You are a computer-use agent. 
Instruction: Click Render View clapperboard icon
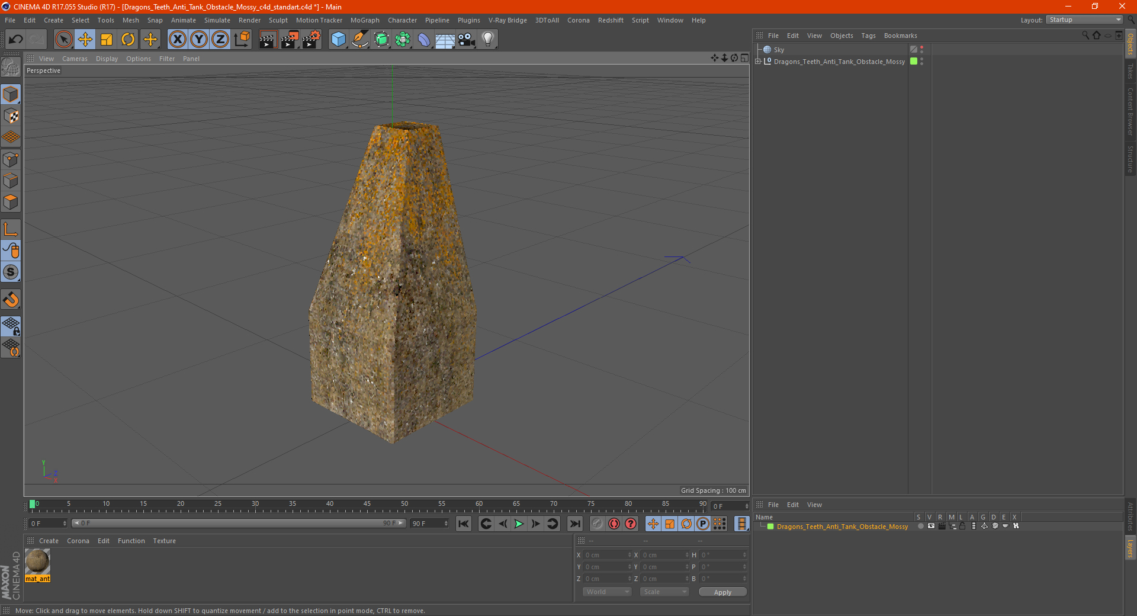[x=268, y=40]
